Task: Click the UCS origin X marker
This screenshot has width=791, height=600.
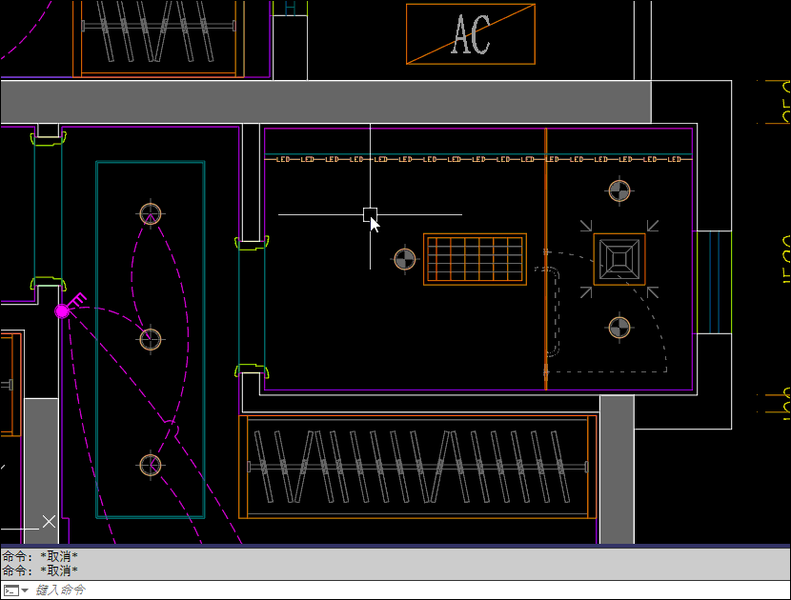Action: (50, 521)
